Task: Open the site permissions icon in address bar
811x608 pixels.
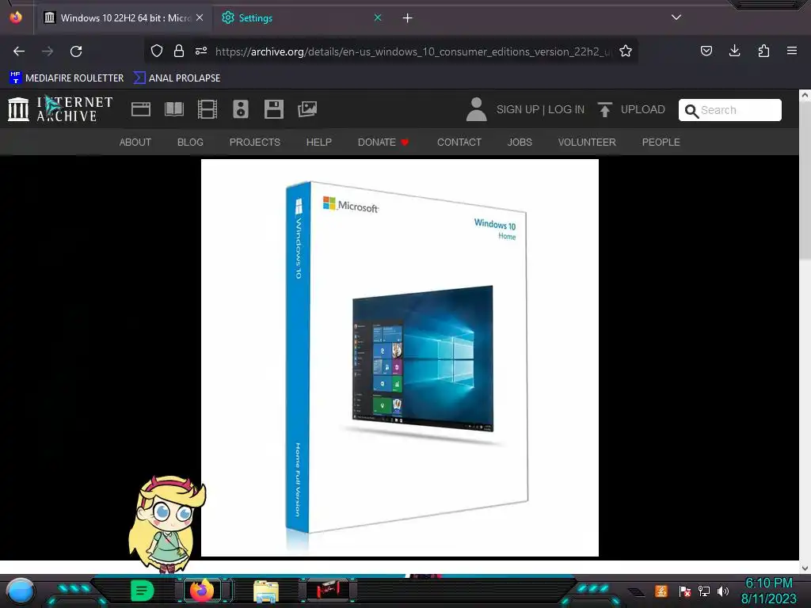Action: (201, 51)
